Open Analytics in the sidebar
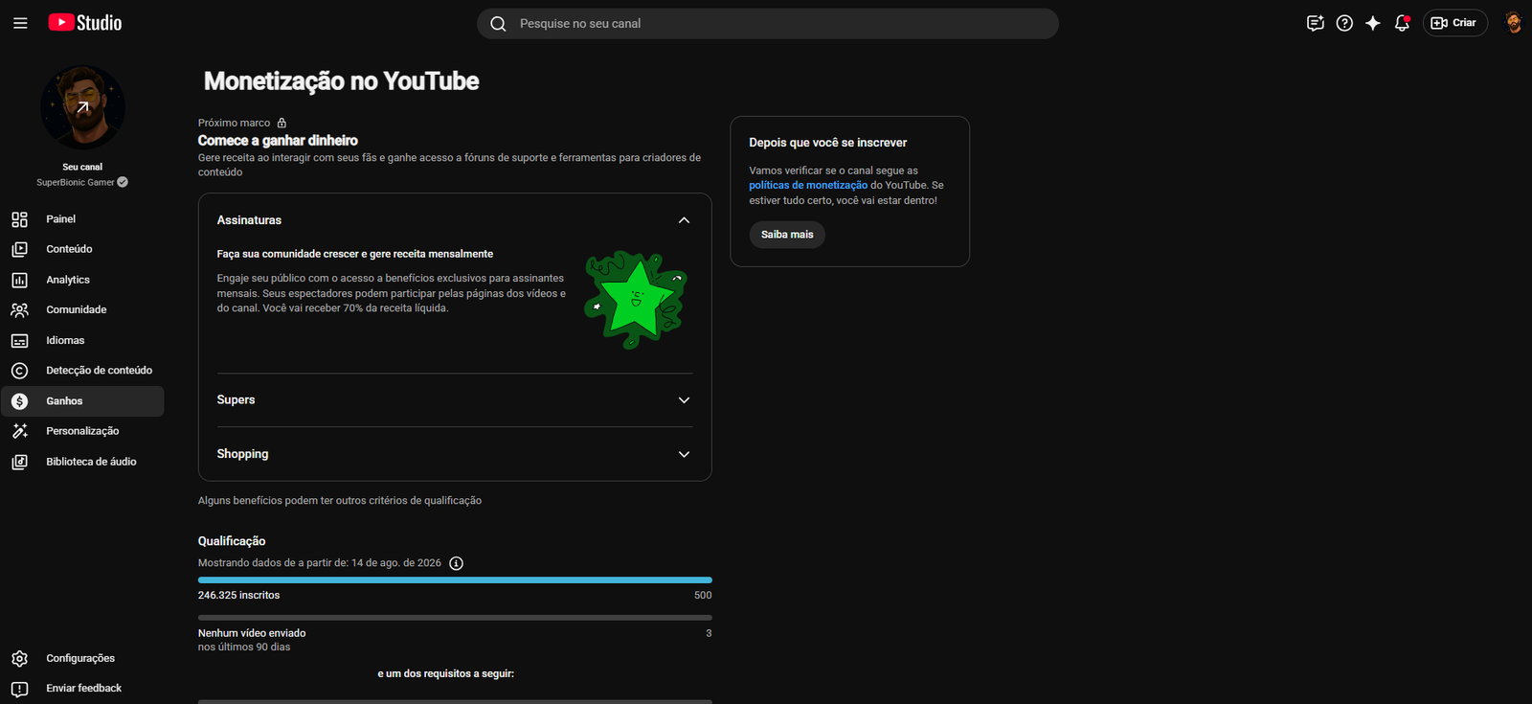 pyautogui.click(x=82, y=280)
